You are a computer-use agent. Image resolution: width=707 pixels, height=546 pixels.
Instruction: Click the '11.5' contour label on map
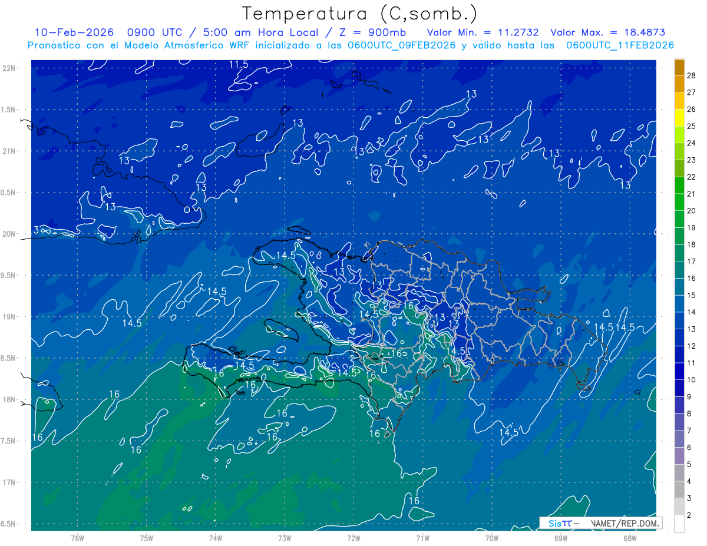coord(239,64)
